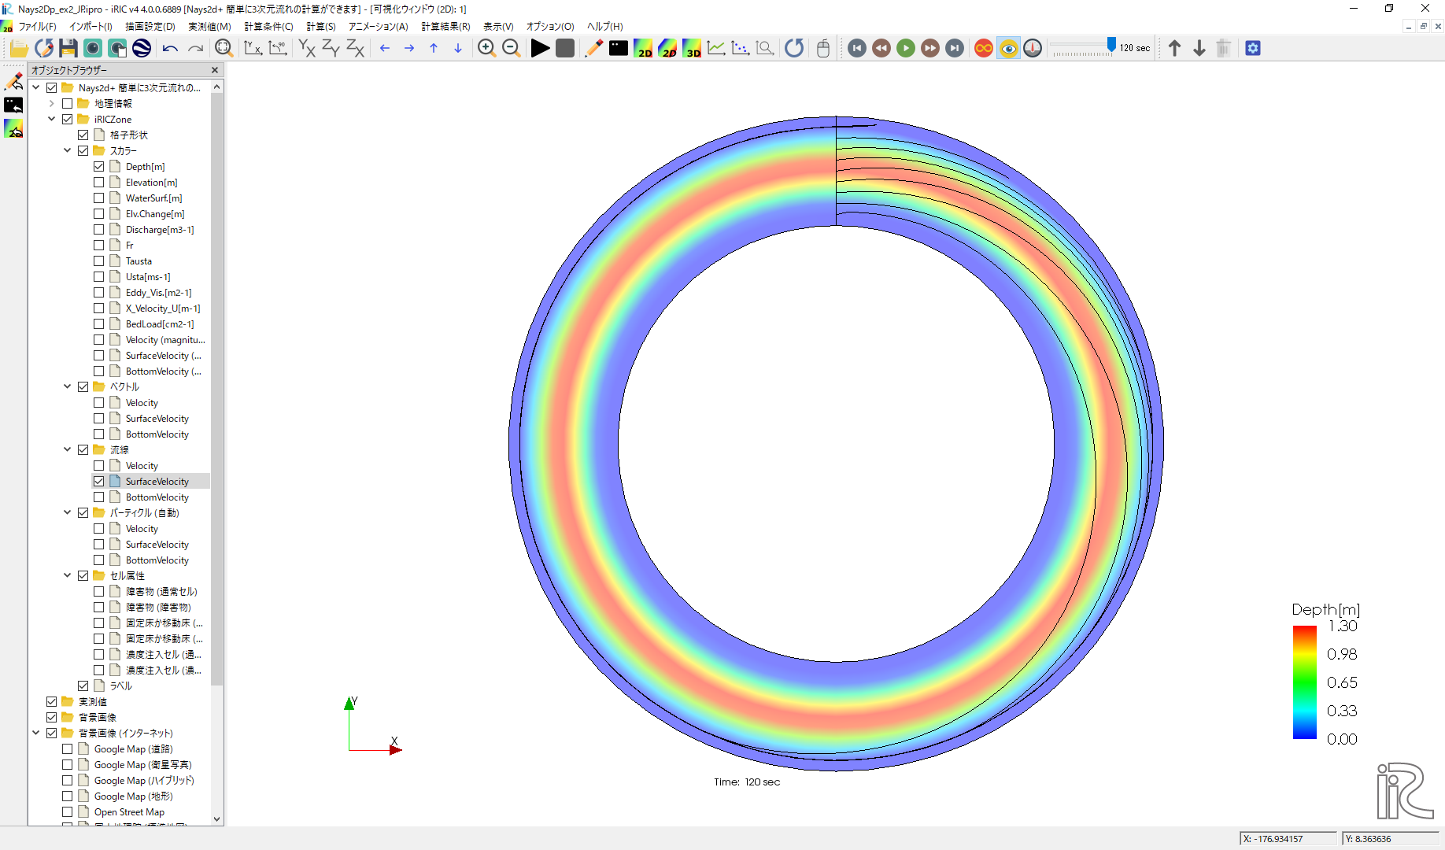The width and height of the screenshot is (1445, 850).
Task: Click the reload results circular arrow icon
Action: 794,49
